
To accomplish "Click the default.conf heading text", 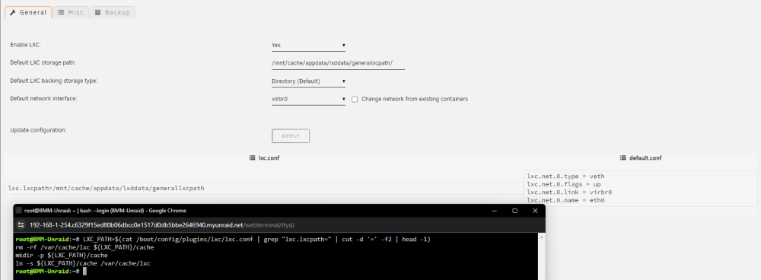I will tap(645, 157).
